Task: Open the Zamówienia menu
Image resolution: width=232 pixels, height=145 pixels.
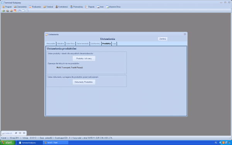Action: point(20,7)
